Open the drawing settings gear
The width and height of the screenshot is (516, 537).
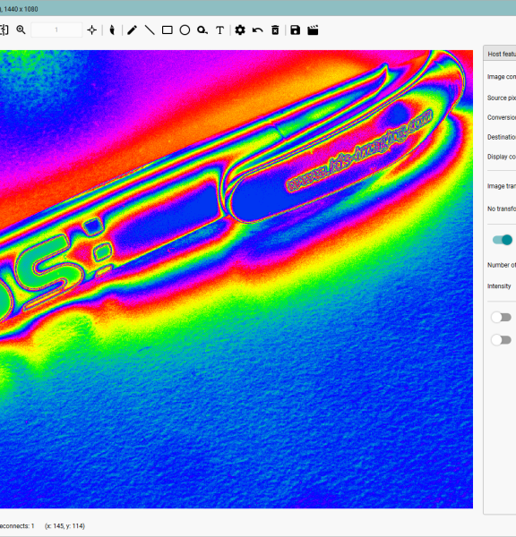click(240, 30)
